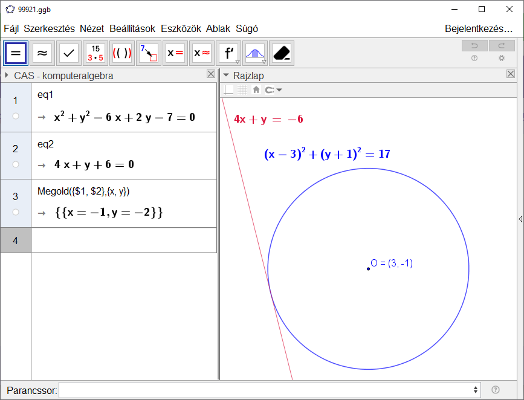Select the Numeric approximation (≈) tool
Screen dimensions: 524x400
click(x=42, y=53)
